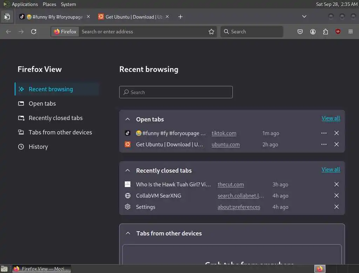The height and width of the screenshot is (273, 359).
Task: Click the about:preferences link
Action: coord(239,207)
